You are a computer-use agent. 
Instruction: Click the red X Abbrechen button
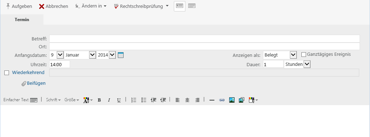54,6
